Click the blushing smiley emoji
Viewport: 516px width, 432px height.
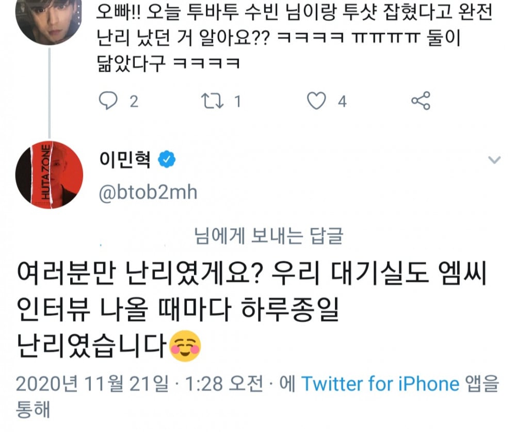click(185, 346)
